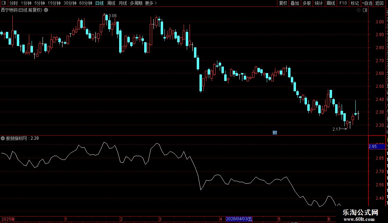
Task: Click the 返回 back button
Action: pyautogui.click(x=379, y=3)
